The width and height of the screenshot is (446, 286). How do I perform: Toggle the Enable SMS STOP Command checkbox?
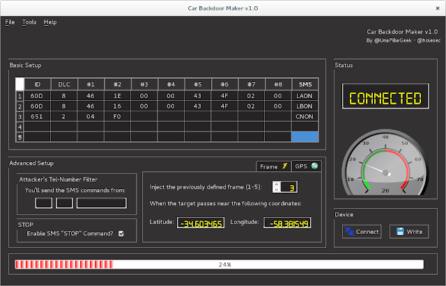tap(121, 233)
